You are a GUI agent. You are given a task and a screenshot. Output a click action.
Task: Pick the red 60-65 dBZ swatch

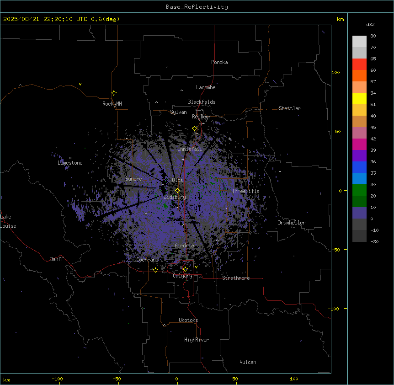pos(359,64)
